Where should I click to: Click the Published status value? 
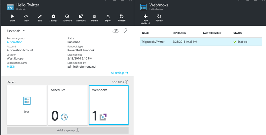point(74,42)
